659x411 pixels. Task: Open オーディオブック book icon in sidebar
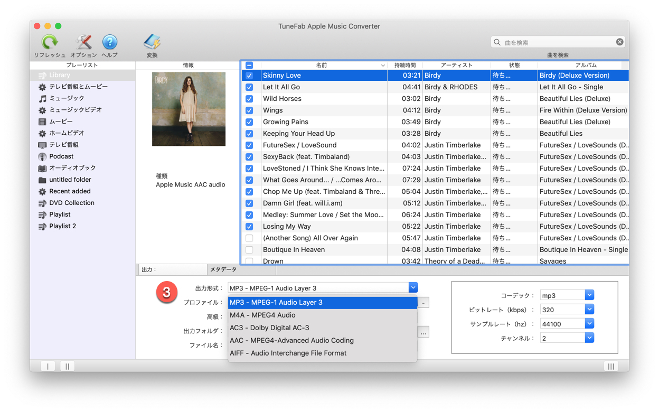[42, 169]
